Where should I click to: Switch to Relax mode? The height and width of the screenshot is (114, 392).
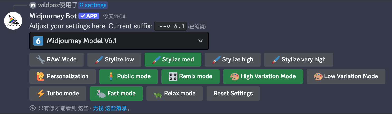coord(175,94)
